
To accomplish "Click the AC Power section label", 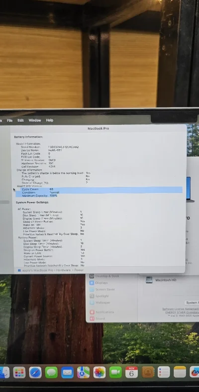I will [24, 209].
